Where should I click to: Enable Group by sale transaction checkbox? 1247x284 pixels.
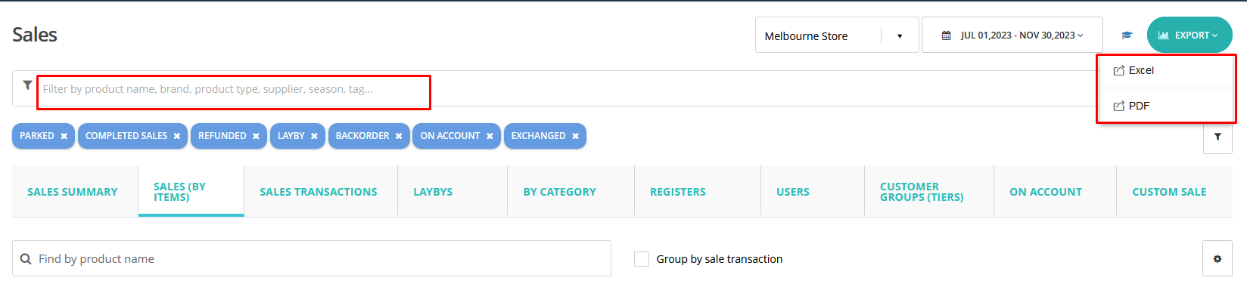pyautogui.click(x=642, y=259)
